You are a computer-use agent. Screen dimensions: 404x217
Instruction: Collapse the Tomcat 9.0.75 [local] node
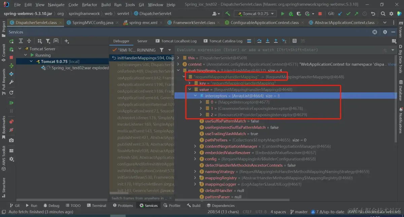(x=31, y=62)
